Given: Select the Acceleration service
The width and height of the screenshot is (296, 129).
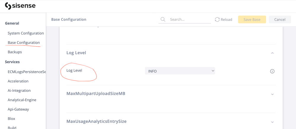Looking at the screenshot, I should [18, 81].
